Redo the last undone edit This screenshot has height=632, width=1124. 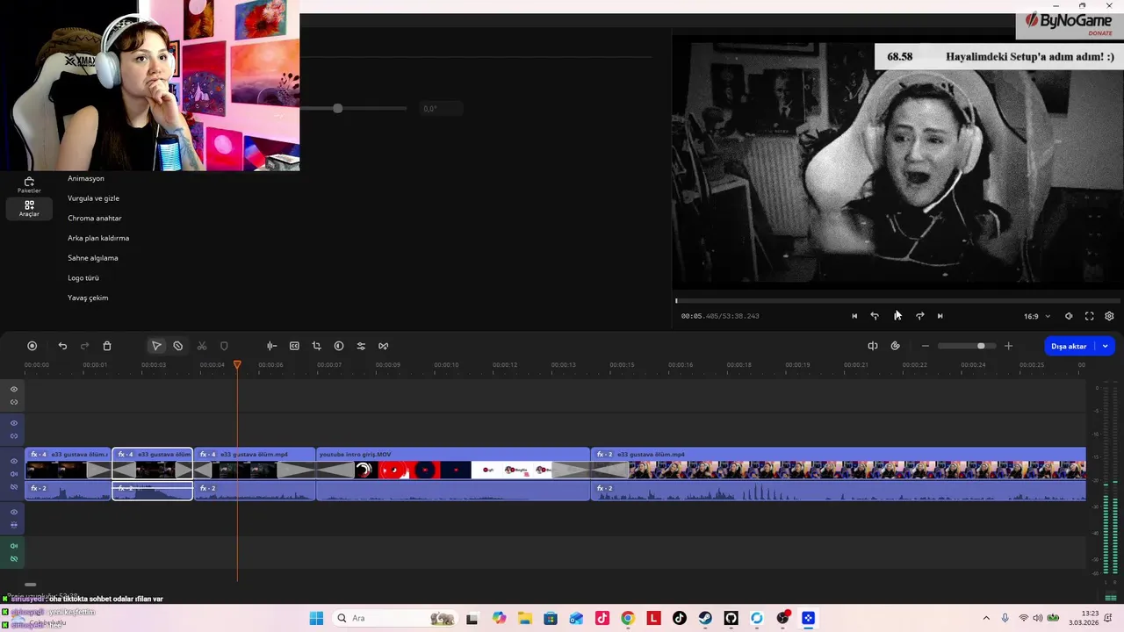[84, 346]
